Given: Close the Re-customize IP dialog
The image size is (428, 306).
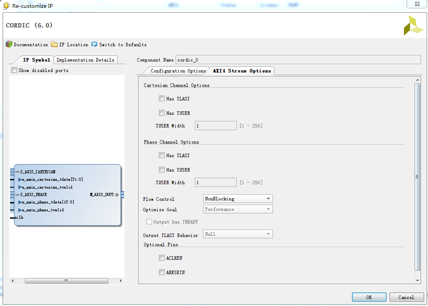Looking at the screenshot, I should click(x=417, y=4).
